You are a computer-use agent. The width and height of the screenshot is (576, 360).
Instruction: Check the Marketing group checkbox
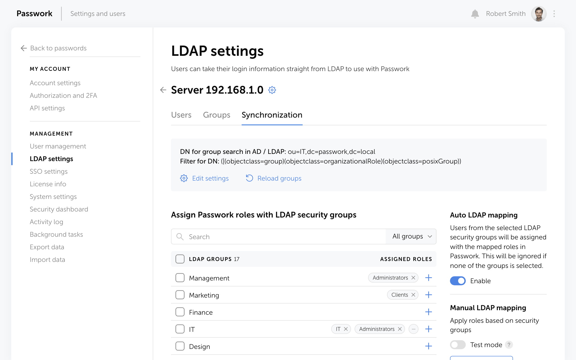180,295
